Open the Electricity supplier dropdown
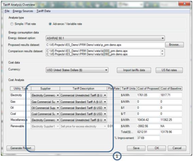The image size is (194, 161). (45, 95)
